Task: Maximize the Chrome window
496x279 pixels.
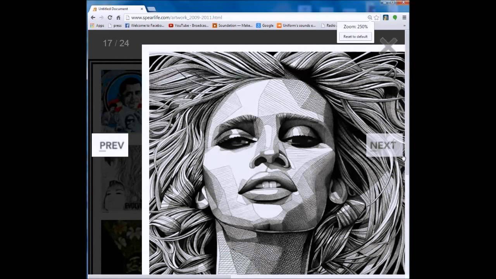Action: click(393, 3)
